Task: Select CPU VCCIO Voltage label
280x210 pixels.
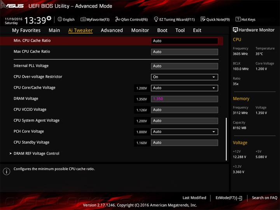Action: (30, 109)
